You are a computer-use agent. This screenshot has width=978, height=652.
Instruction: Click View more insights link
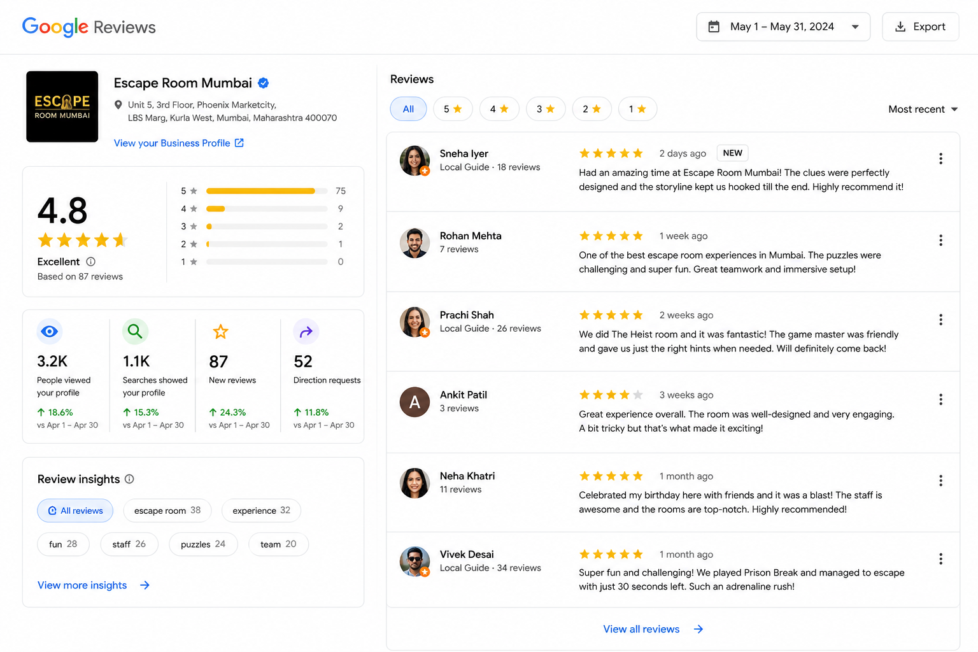pyautogui.click(x=94, y=585)
